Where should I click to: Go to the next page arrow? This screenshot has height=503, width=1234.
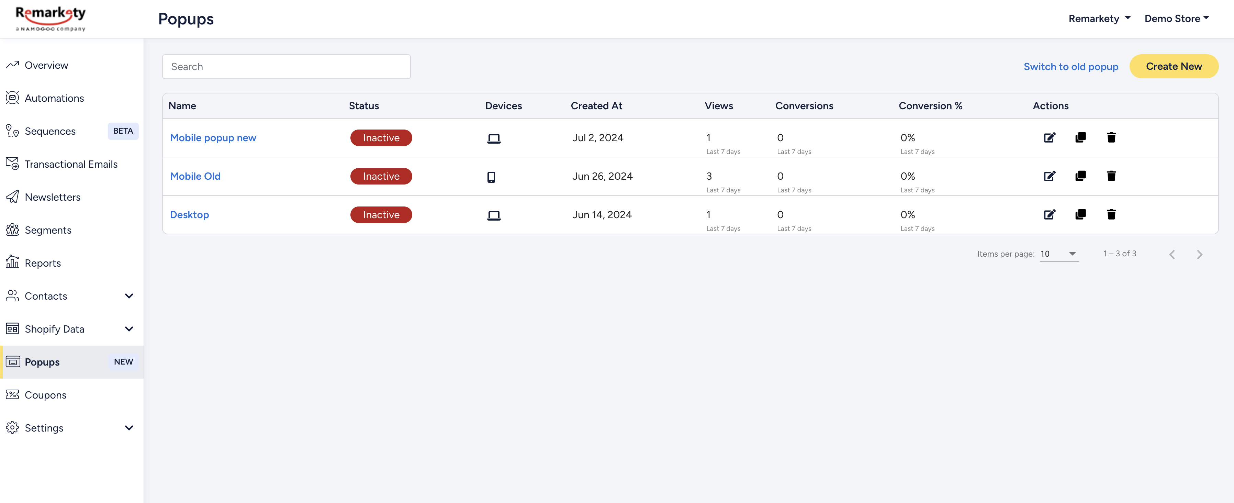pos(1200,254)
